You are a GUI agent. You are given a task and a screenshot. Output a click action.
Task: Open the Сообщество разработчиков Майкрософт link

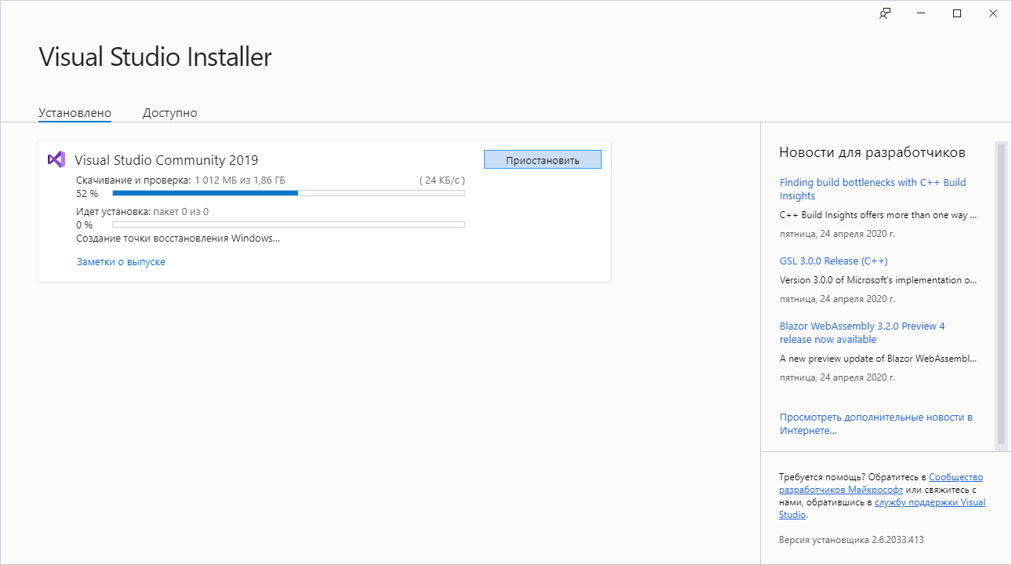[881, 483]
